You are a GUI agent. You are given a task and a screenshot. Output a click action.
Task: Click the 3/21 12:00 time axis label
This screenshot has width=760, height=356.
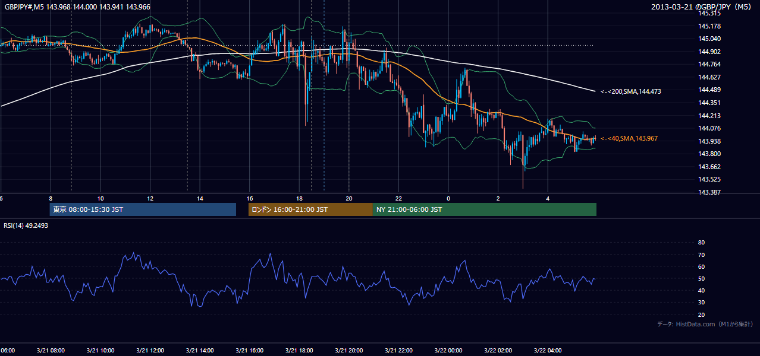click(x=150, y=350)
